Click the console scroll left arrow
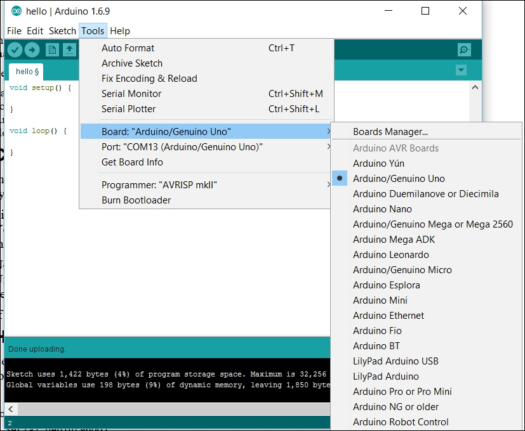The height and width of the screenshot is (431, 525). (x=11, y=409)
